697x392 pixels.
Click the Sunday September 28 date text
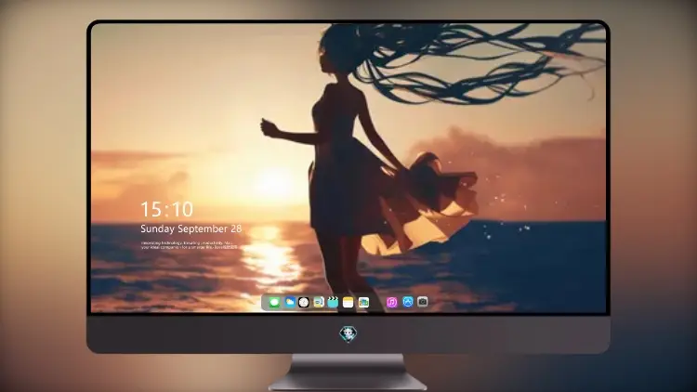[x=191, y=229]
